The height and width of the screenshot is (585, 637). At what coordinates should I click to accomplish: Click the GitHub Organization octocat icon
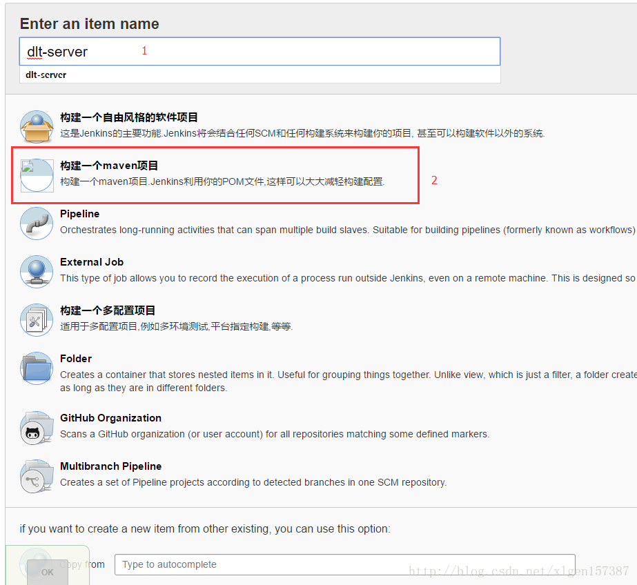[36, 427]
